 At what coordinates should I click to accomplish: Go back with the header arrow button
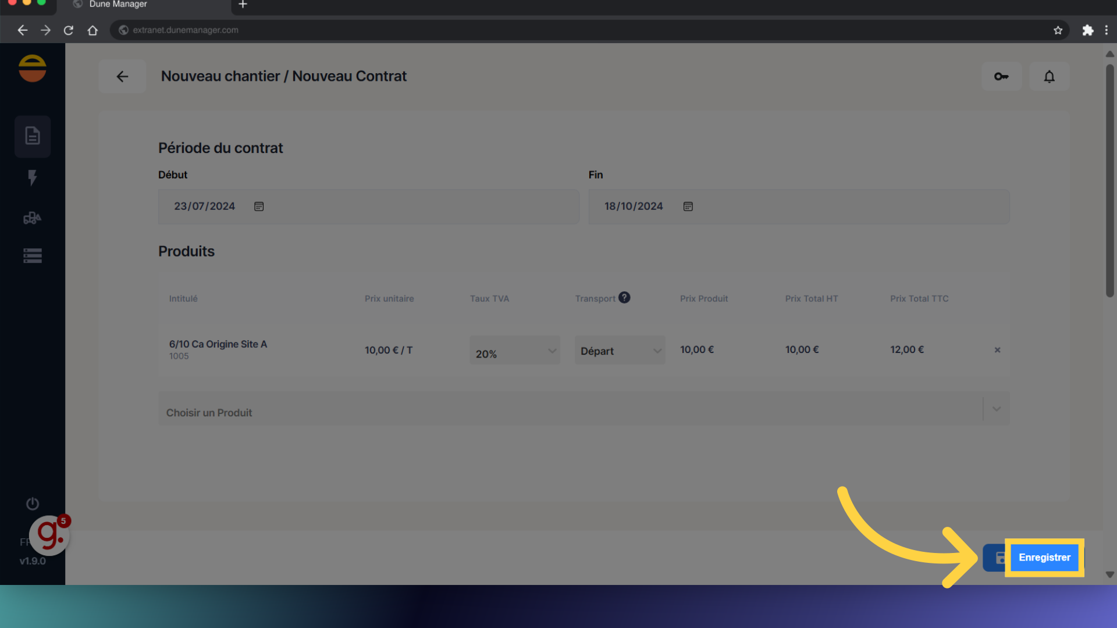pos(122,76)
